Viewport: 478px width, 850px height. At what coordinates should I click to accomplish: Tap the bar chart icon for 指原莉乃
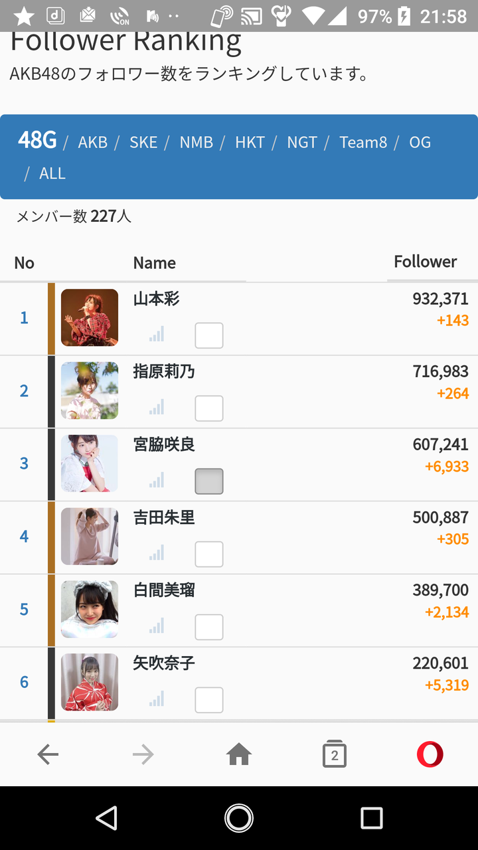[x=157, y=408]
